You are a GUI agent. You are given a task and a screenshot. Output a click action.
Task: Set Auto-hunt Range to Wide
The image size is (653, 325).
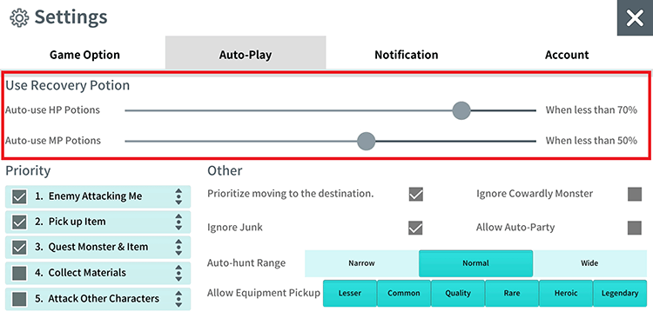tap(589, 263)
